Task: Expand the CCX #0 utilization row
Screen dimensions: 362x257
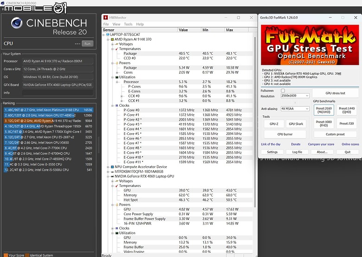Action: 122,96
